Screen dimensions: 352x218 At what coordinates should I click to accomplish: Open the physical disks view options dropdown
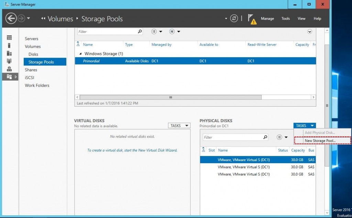pyautogui.click(x=282, y=136)
